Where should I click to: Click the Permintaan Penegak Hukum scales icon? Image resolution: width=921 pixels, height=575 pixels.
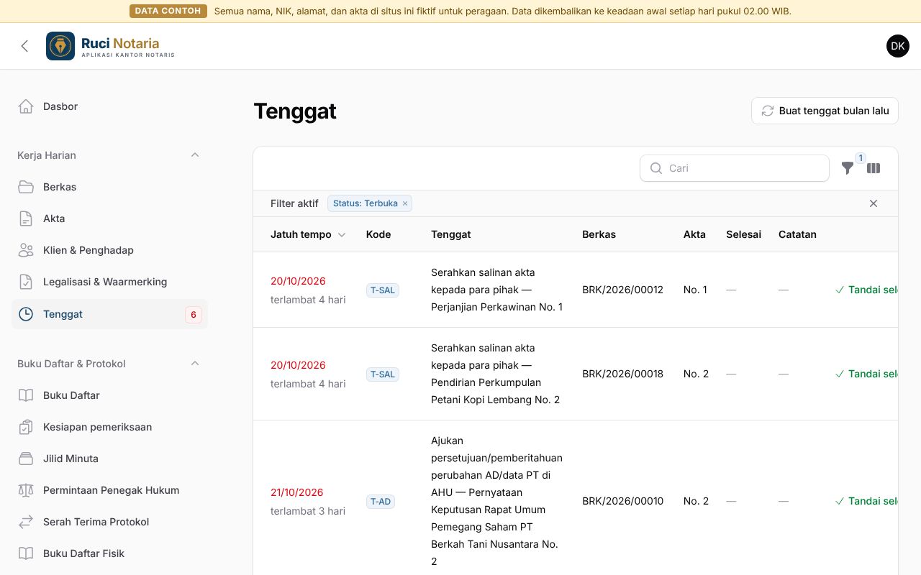pyautogui.click(x=26, y=490)
